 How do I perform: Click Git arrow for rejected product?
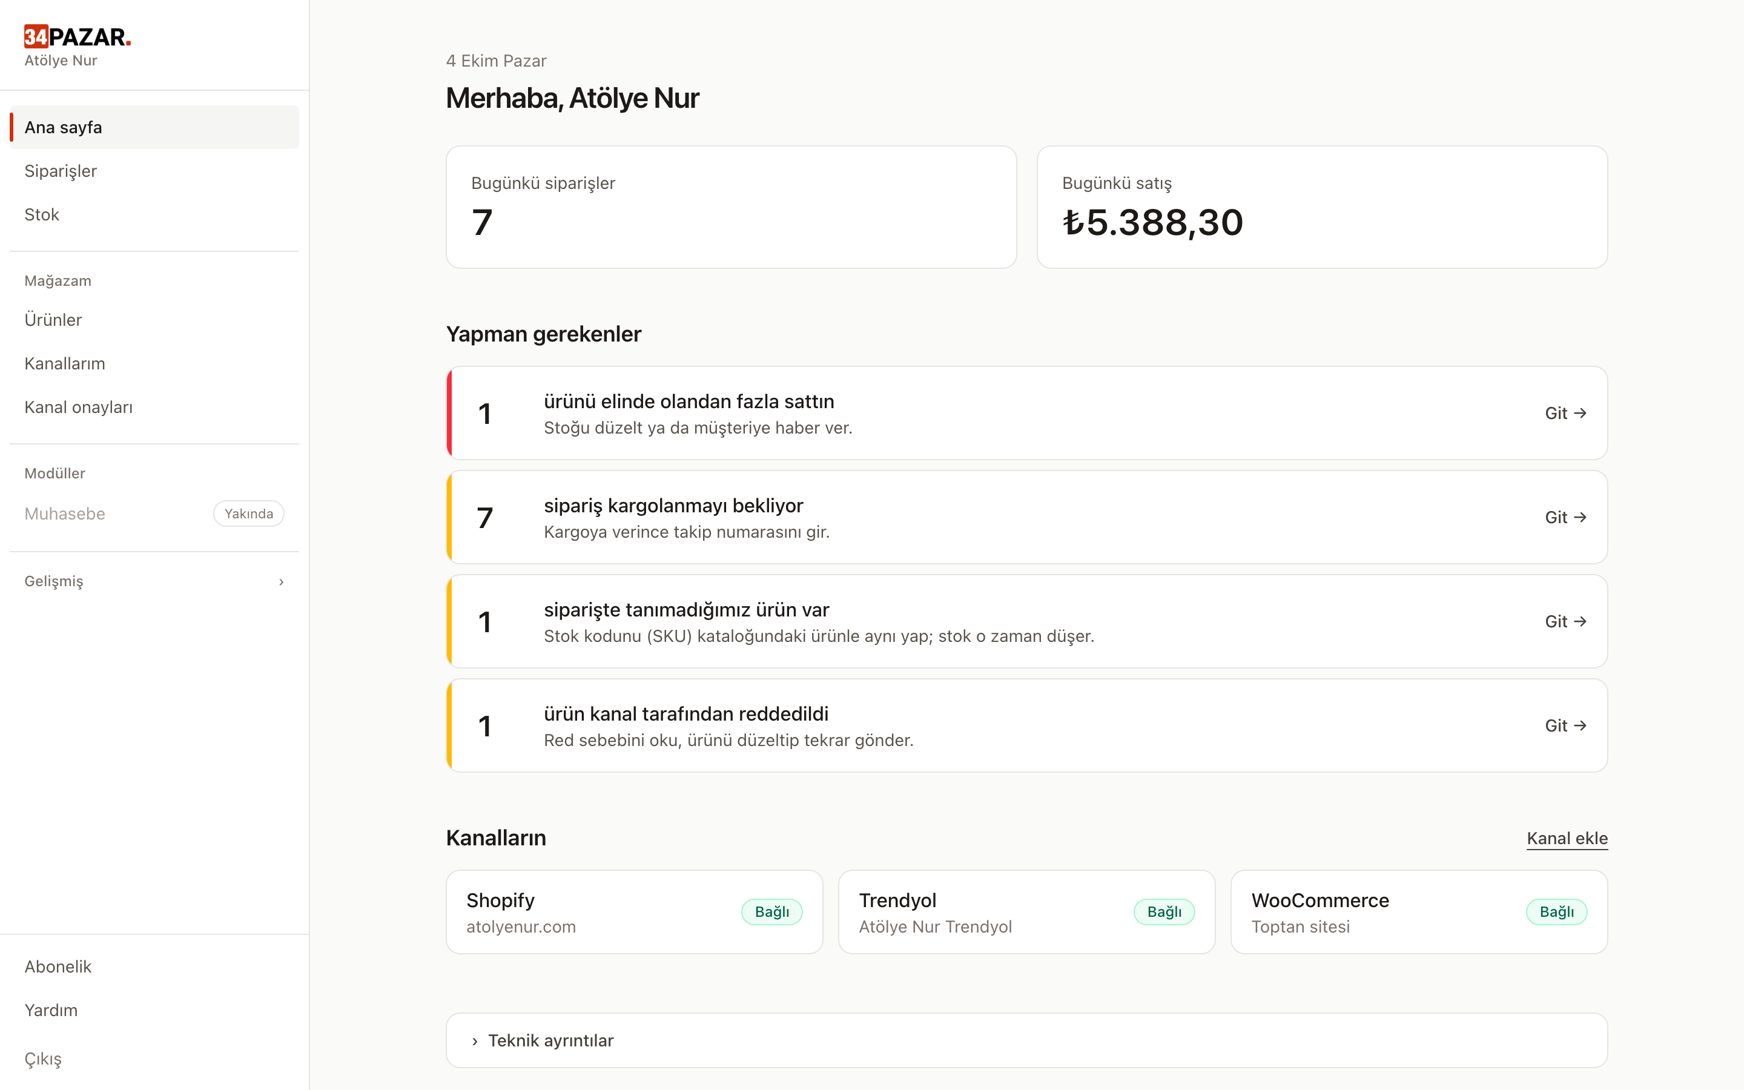(x=1565, y=725)
